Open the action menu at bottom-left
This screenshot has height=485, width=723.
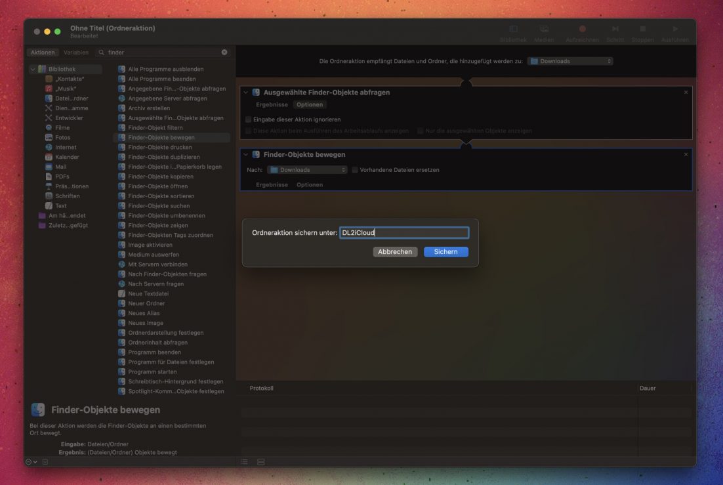[31, 461]
